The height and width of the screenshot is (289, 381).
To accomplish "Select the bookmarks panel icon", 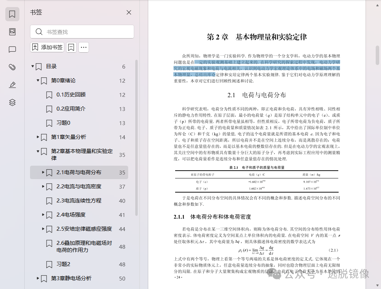I will pyautogui.click(x=12, y=14).
